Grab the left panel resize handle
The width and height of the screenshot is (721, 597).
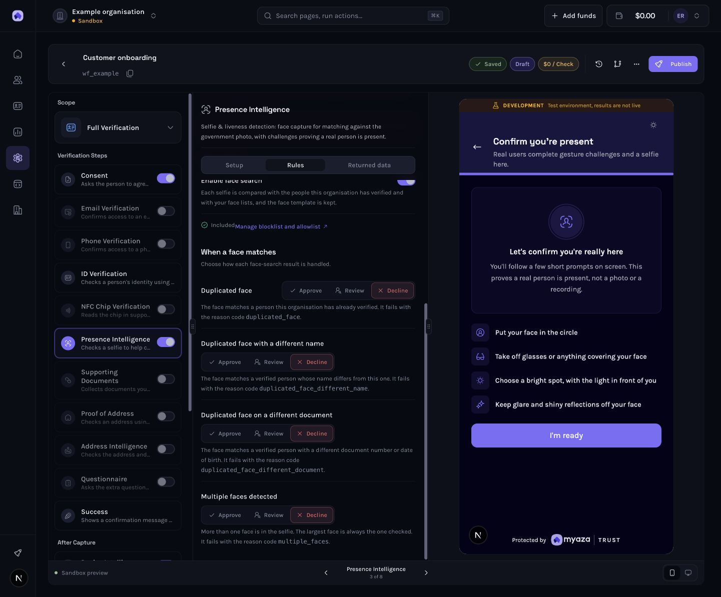[x=192, y=327]
